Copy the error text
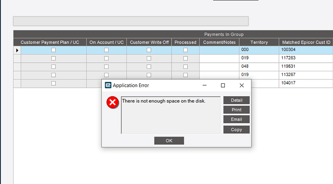Image resolution: width=333 pixels, height=184 pixels. pyautogui.click(x=236, y=130)
